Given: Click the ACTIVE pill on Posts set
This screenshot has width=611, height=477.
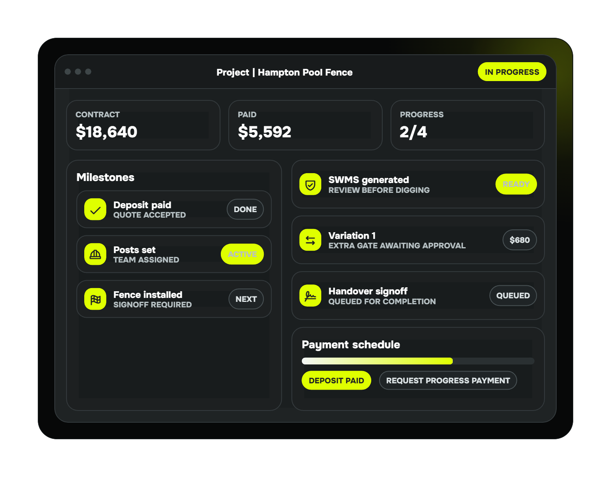Looking at the screenshot, I should point(243,254).
